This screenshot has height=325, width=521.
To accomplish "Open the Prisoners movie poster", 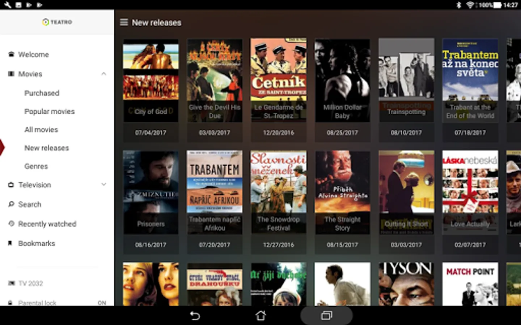I will pyautogui.click(x=151, y=192).
